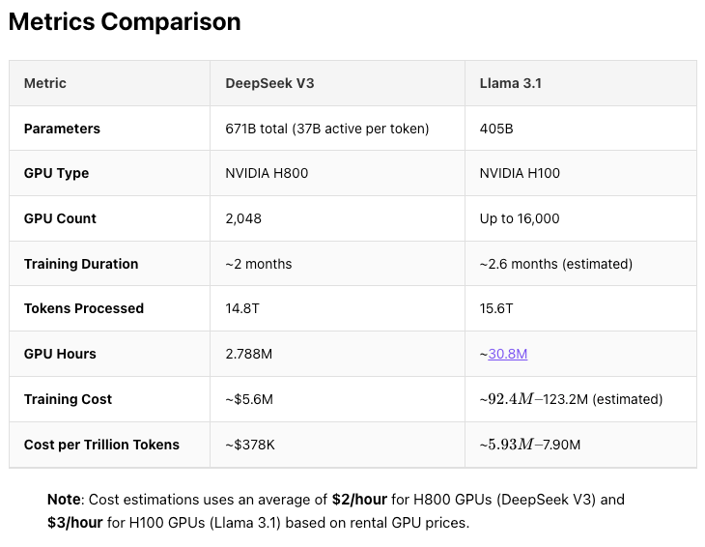Screen dimensions: 705x547
Task: Click the Parameters row label
Action: tap(62, 129)
